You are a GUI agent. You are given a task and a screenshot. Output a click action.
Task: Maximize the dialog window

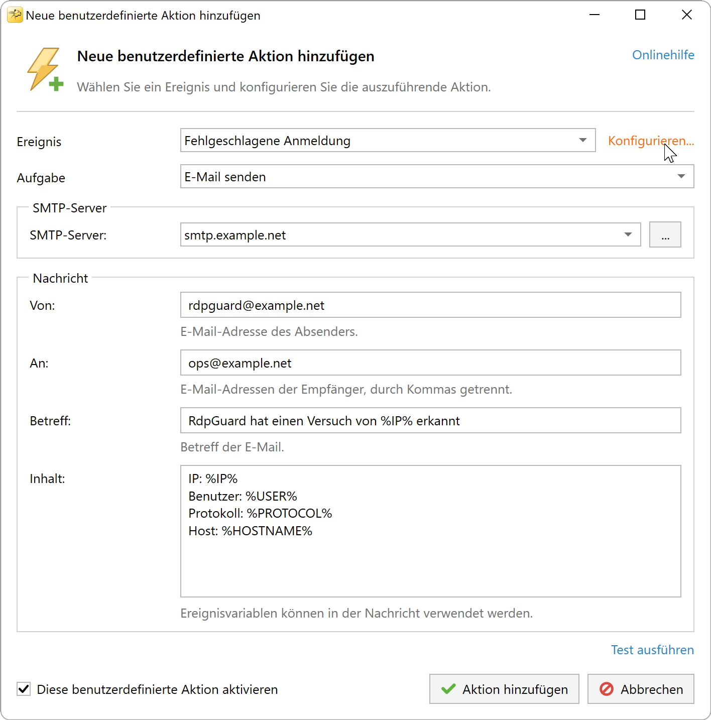(640, 15)
